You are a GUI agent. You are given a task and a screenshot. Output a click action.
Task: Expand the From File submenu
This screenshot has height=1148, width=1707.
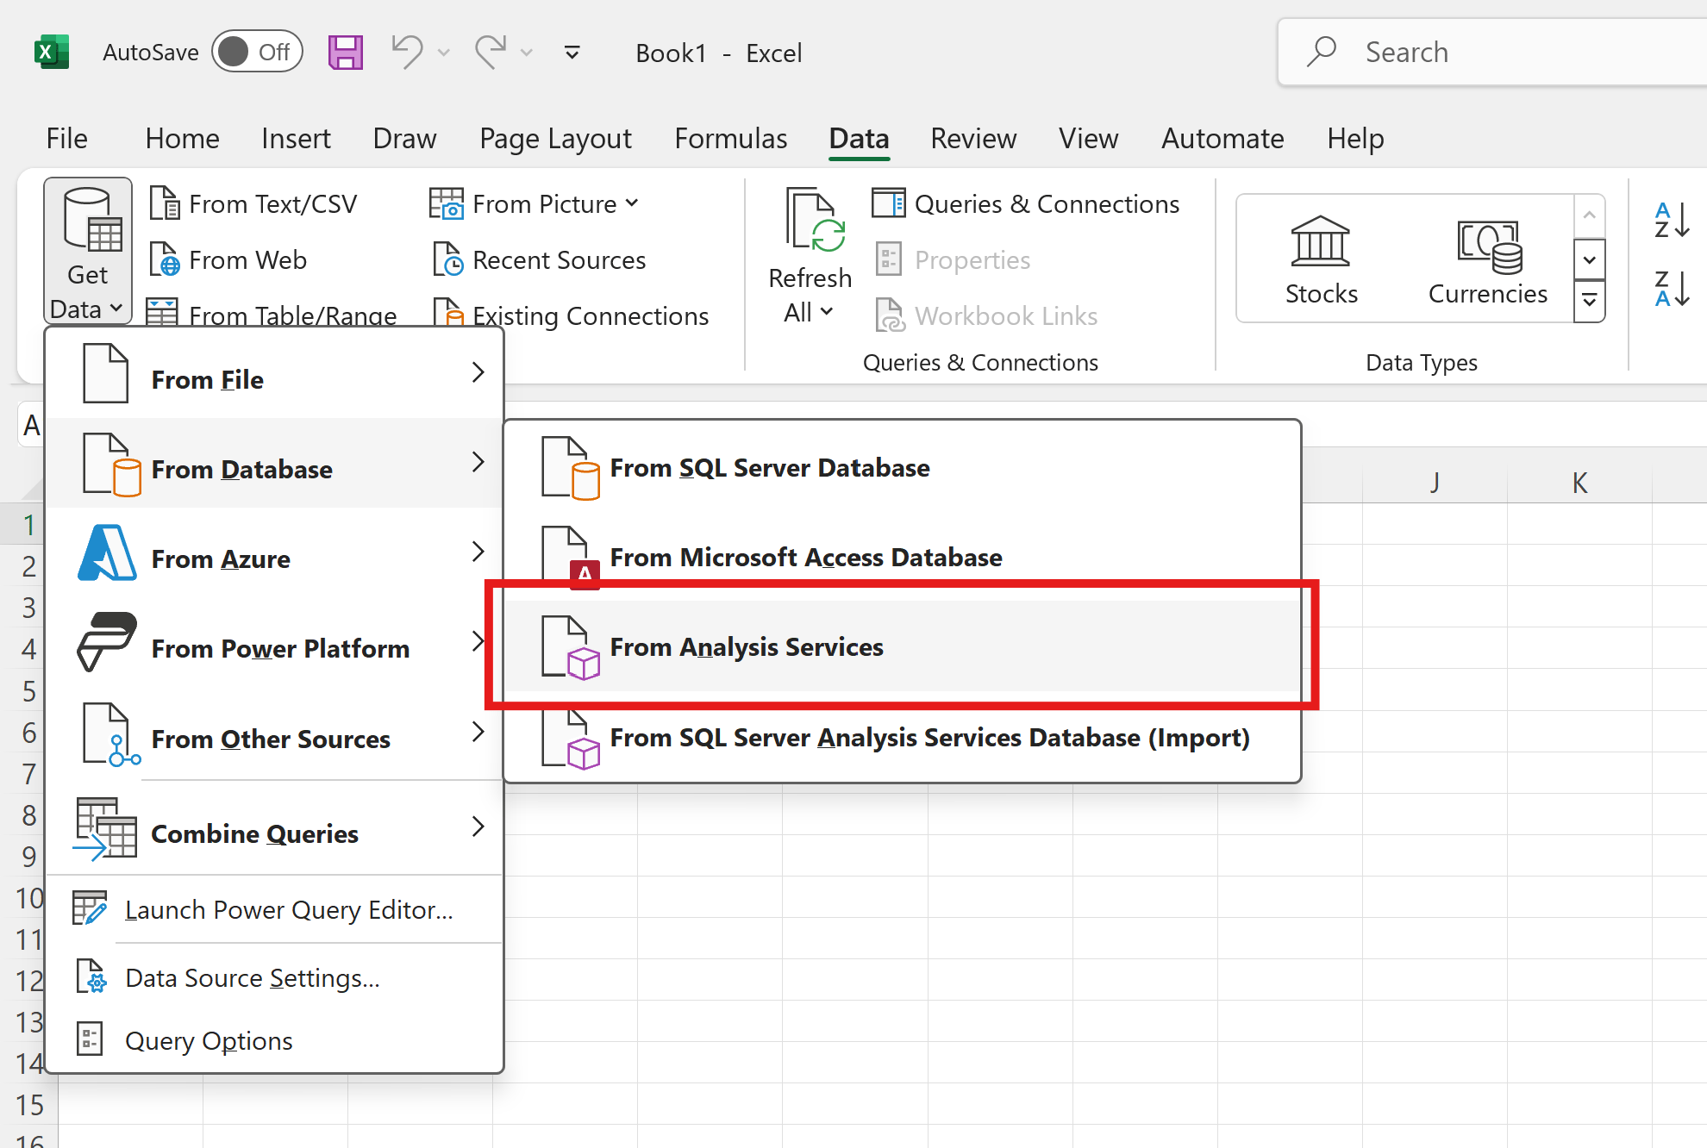click(274, 373)
